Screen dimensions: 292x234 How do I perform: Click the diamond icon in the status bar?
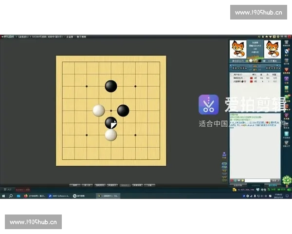coord(258,190)
